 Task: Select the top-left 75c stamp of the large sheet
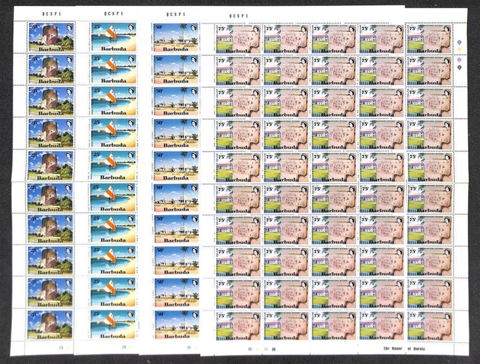coord(238,39)
